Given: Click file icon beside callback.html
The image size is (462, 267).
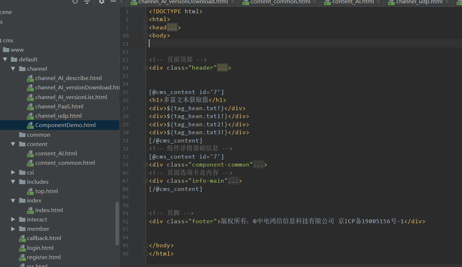Looking at the screenshot, I should (22, 238).
